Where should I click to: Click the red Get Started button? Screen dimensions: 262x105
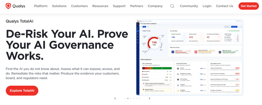pyautogui.click(x=249, y=6)
